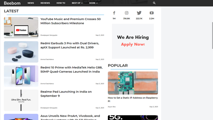
Task: Open the search icon in header
Action: 154,3
